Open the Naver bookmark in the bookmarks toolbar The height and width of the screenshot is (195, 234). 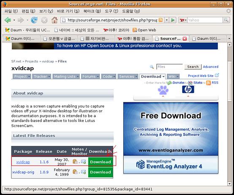point(77,30)
